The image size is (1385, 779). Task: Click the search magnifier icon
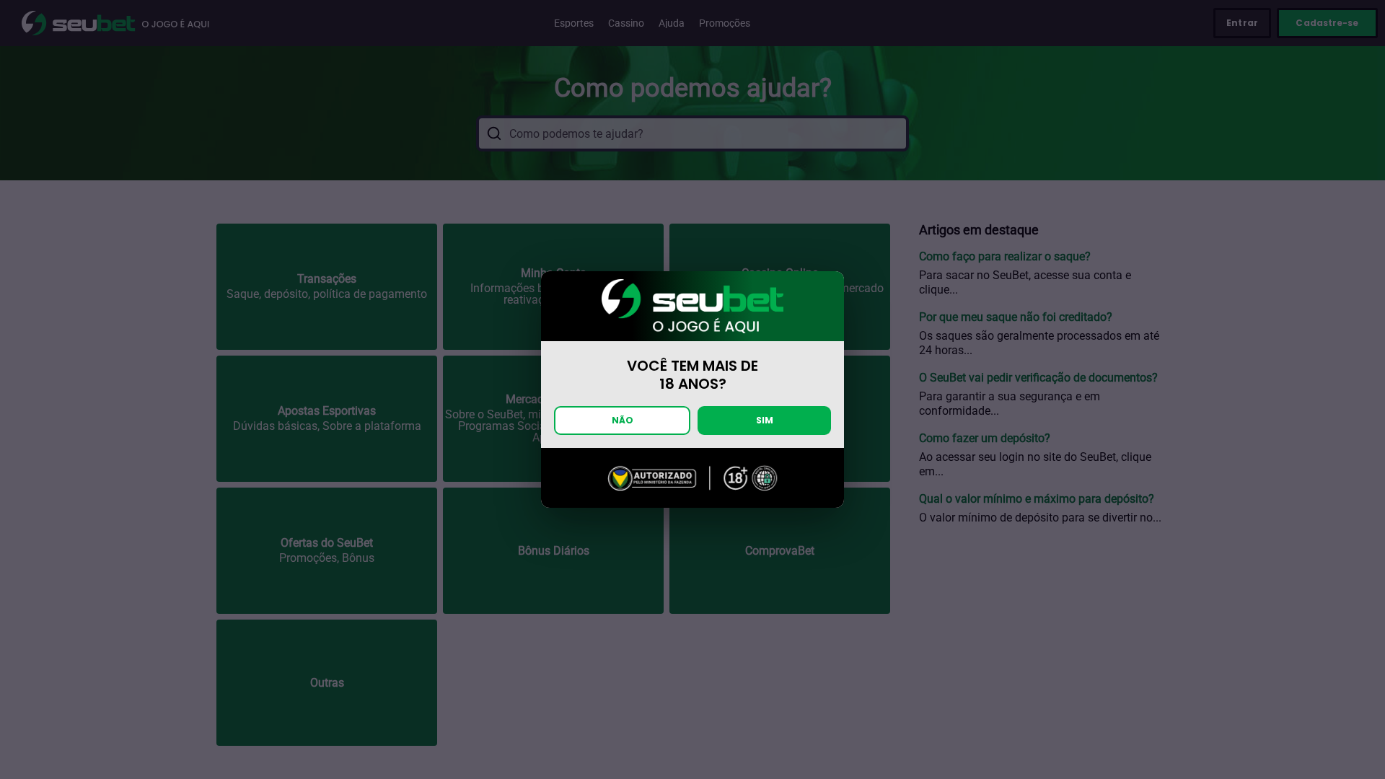[494, 133]
